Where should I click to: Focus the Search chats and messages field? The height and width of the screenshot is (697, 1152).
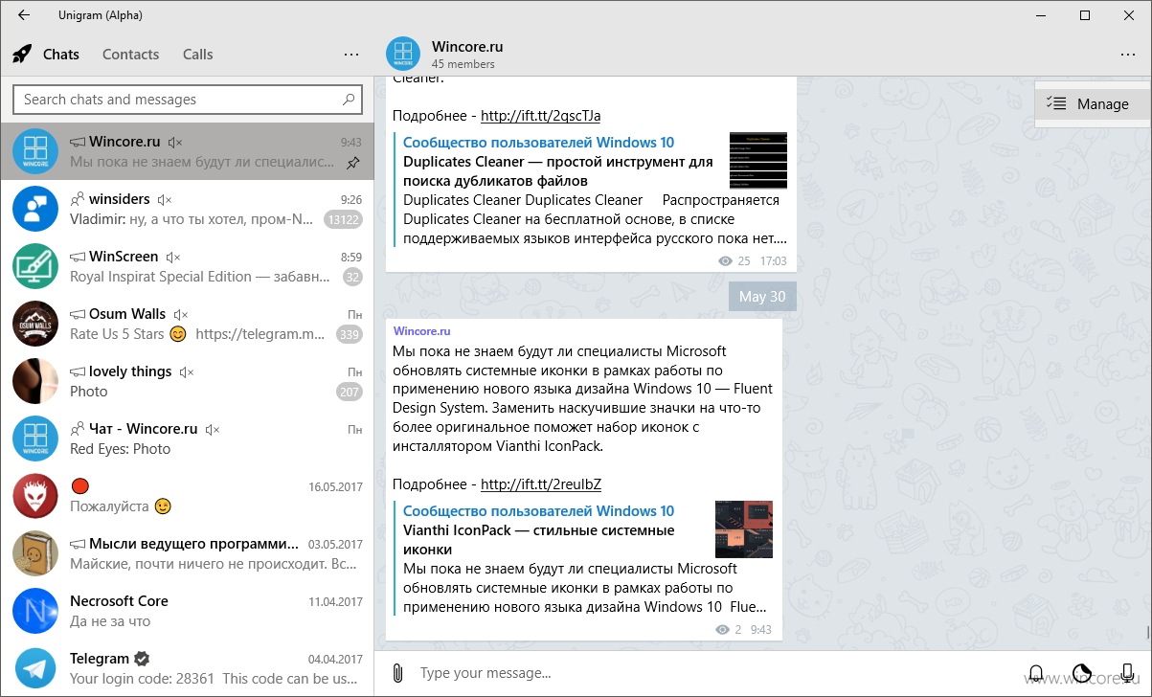tap(188, 100)
